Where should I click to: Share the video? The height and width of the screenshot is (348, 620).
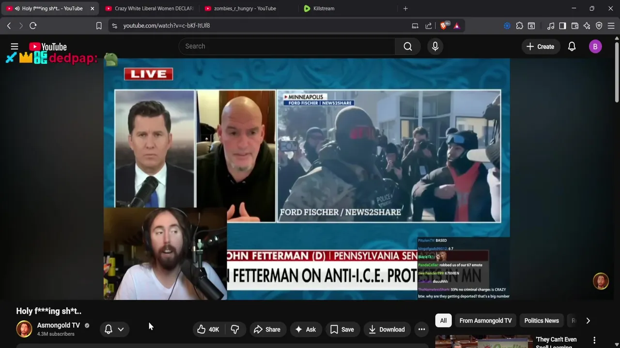click(x=267, y=330)
